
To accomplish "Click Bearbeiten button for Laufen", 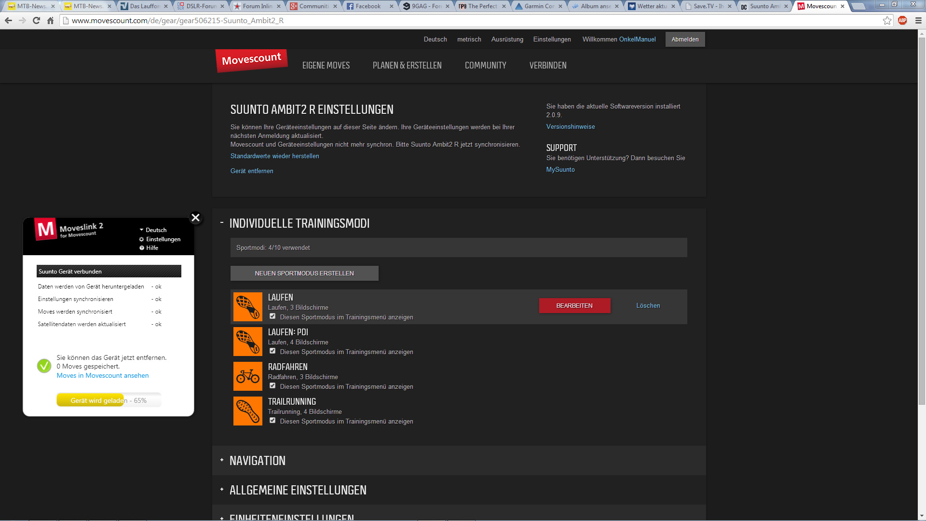I will (x=574, y=306).
